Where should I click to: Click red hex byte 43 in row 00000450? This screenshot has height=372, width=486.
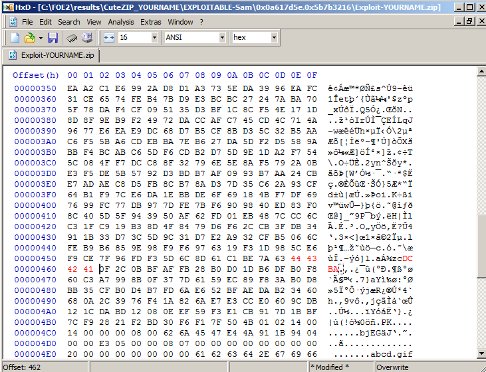312,258
